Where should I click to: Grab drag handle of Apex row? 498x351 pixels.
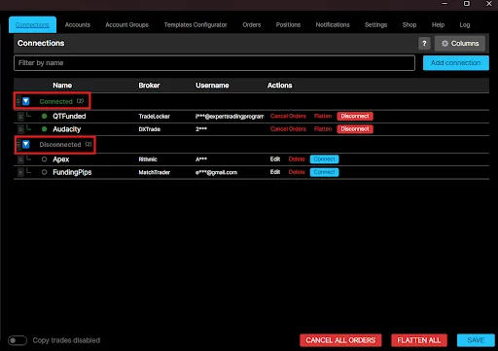20,159
